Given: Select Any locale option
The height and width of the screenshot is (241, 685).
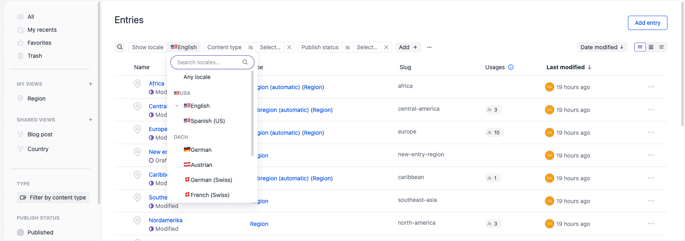Looking at the screenshot, I should (x=197, y=77).
